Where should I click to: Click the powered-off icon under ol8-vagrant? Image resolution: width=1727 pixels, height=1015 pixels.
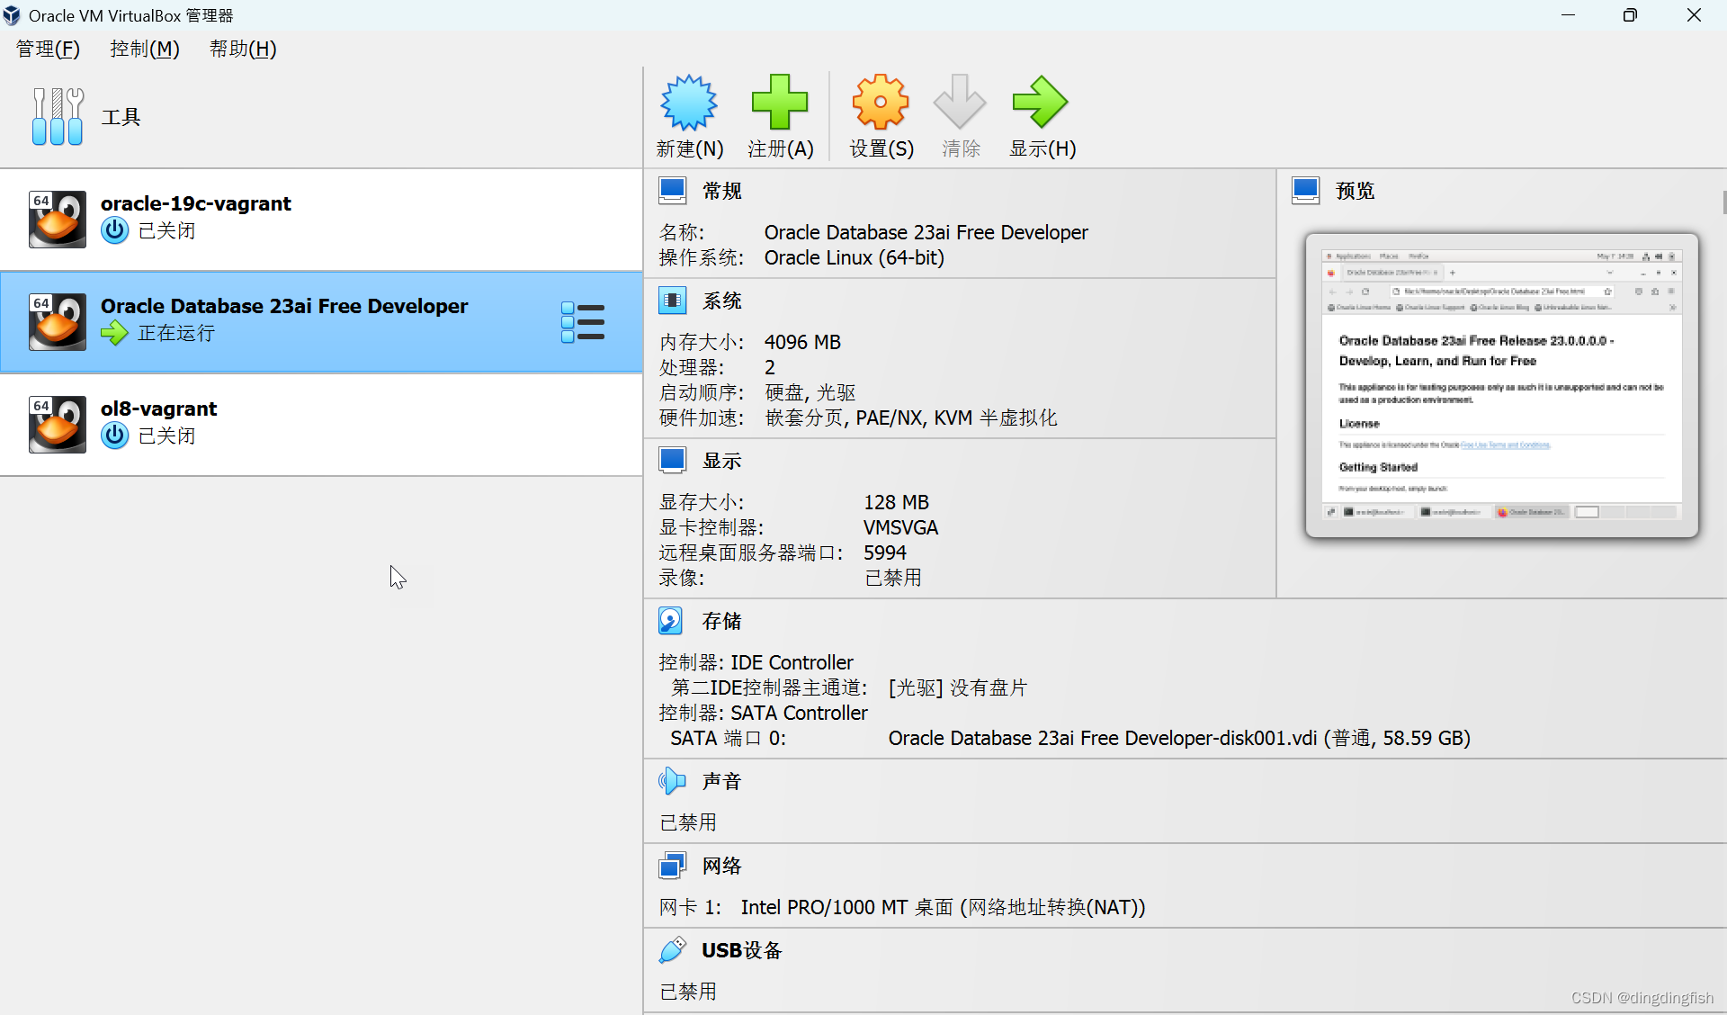click(x=114, y=436)
